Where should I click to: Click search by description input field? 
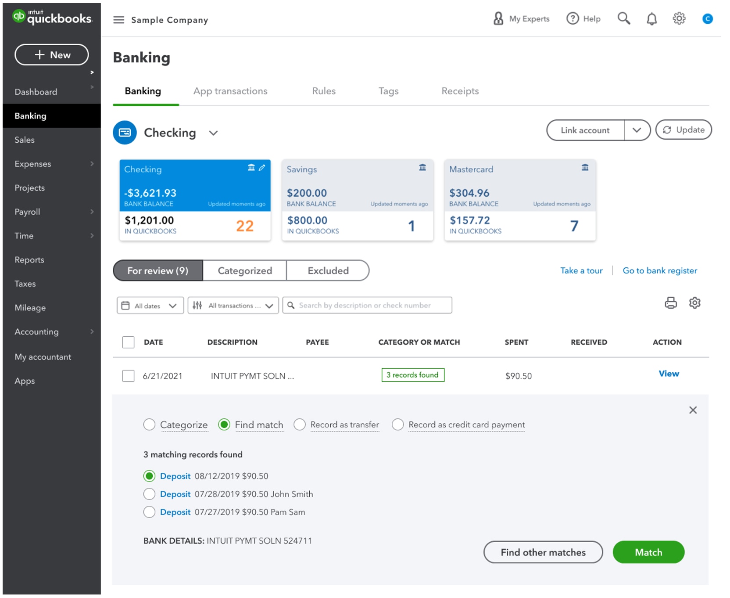pos(367,305)
